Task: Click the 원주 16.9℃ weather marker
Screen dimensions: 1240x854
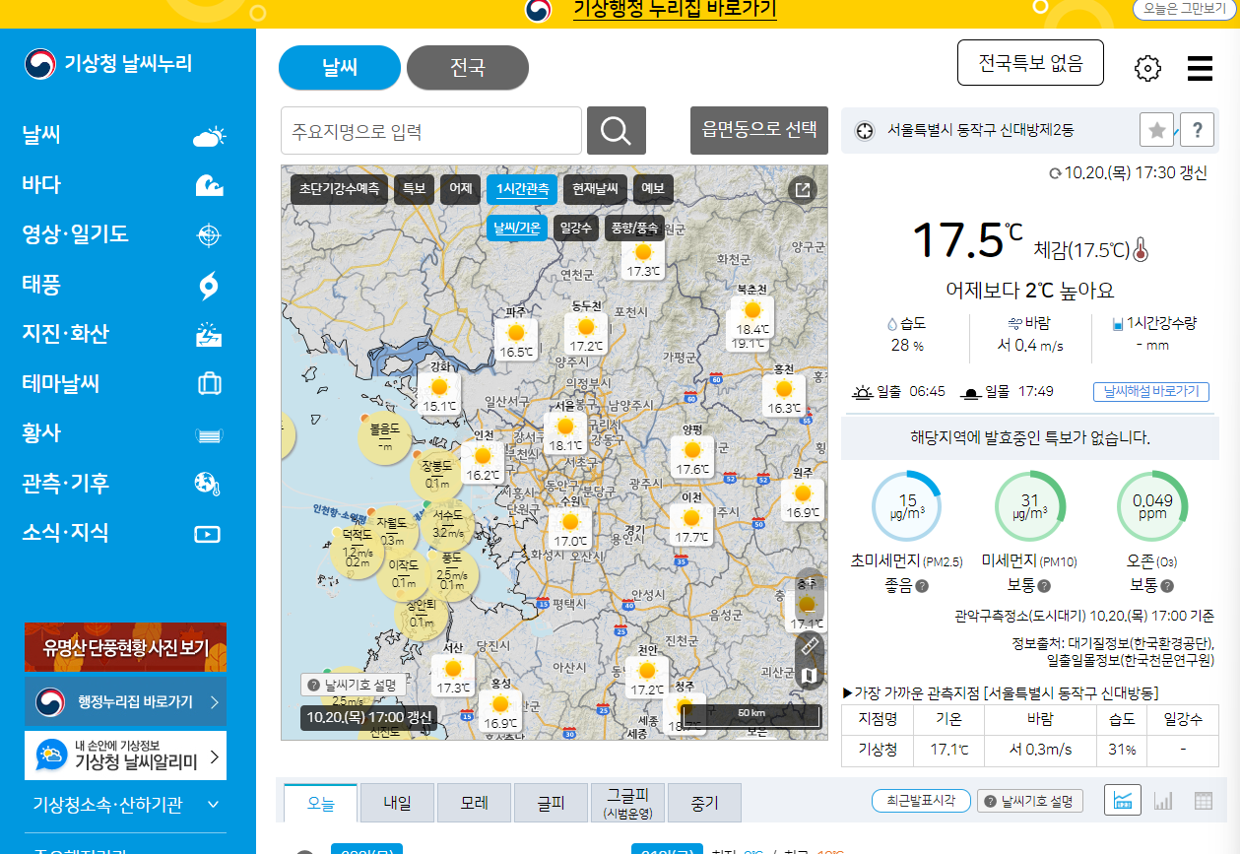Action: tap(803, 500)
